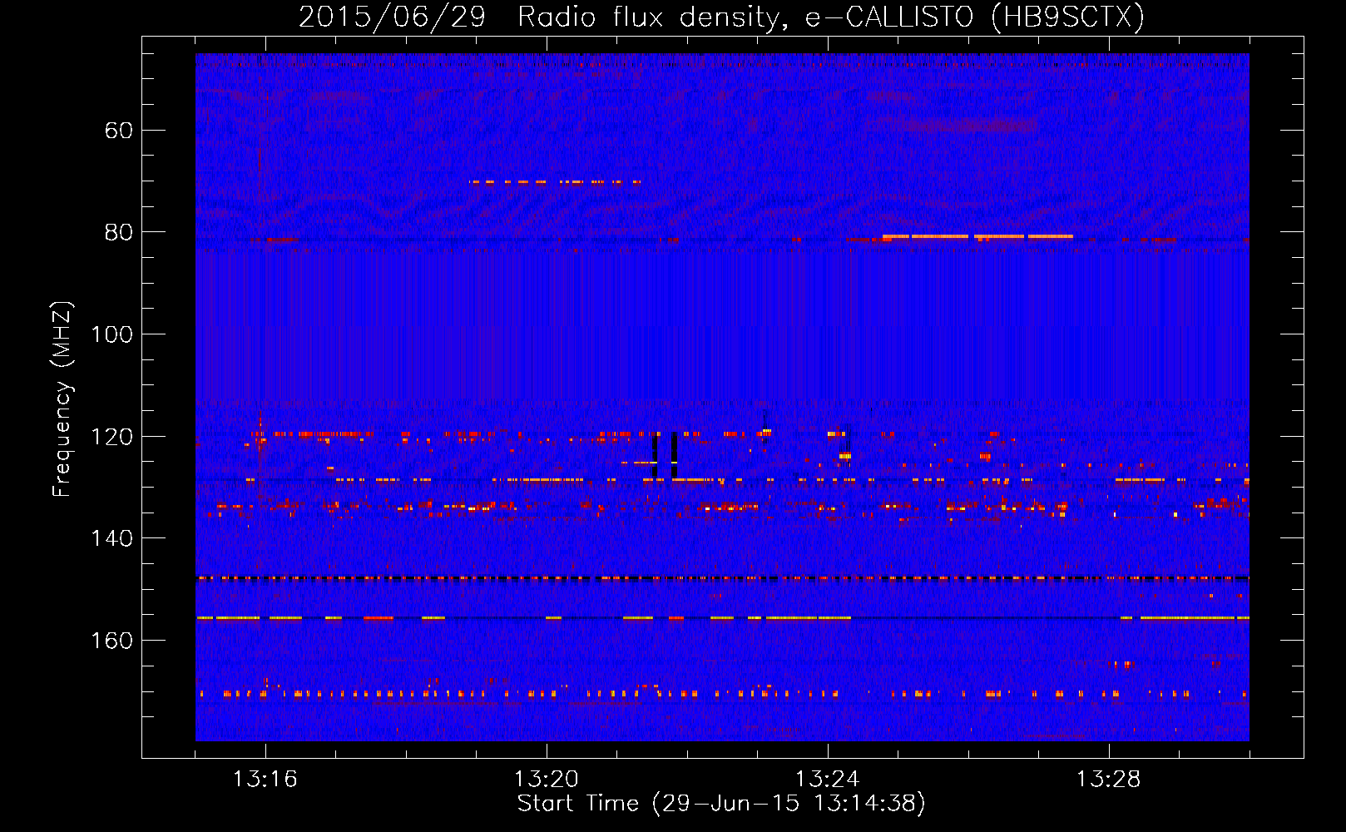This screenshot has height=832, width=1346.
Task: Click the 100 frequency tick label
Action: (x=111, y=334)
